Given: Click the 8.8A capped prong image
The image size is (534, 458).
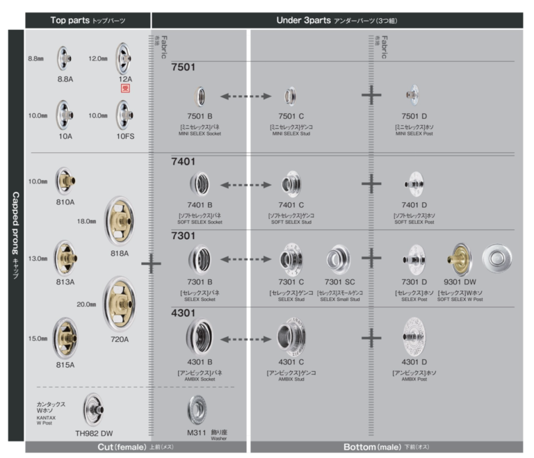Looking at the screenshot, I should tap(65, 58).
